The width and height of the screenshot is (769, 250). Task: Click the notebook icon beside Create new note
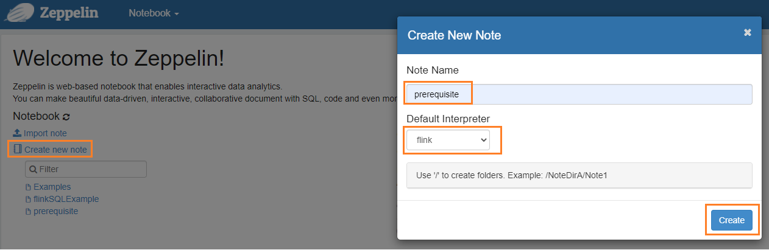tap(17, 149)
